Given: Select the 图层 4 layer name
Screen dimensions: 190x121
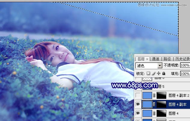Looking at the screenshot, I should (x=173, y=114).
